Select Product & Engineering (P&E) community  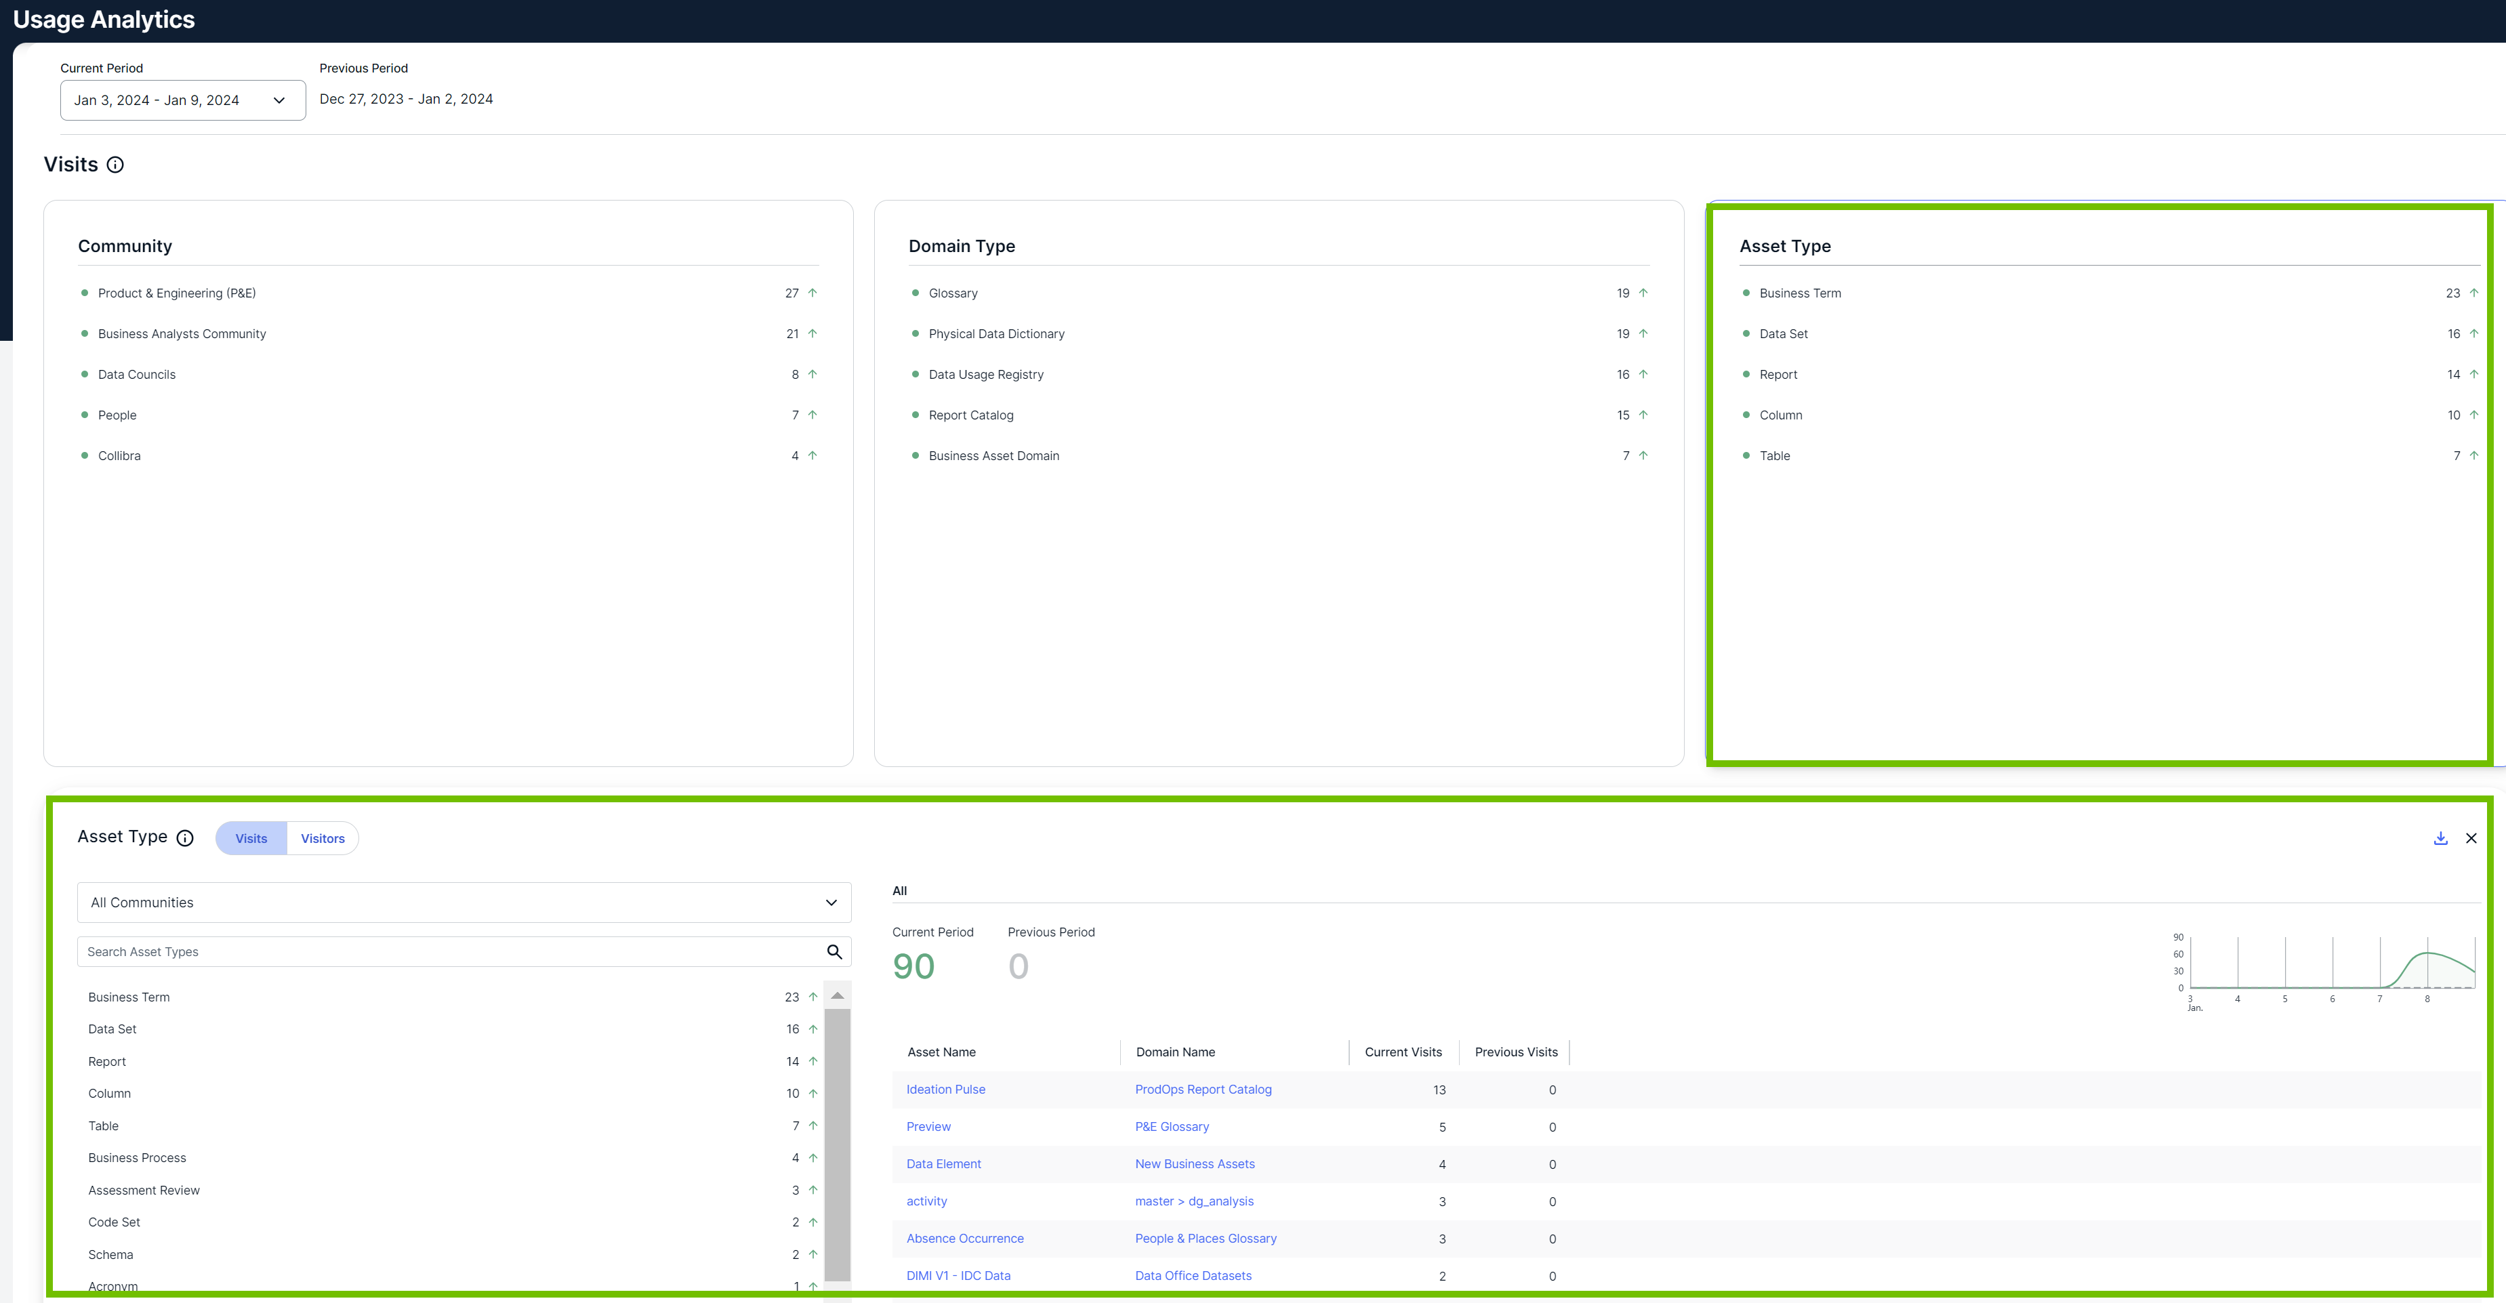coord(449,293)
